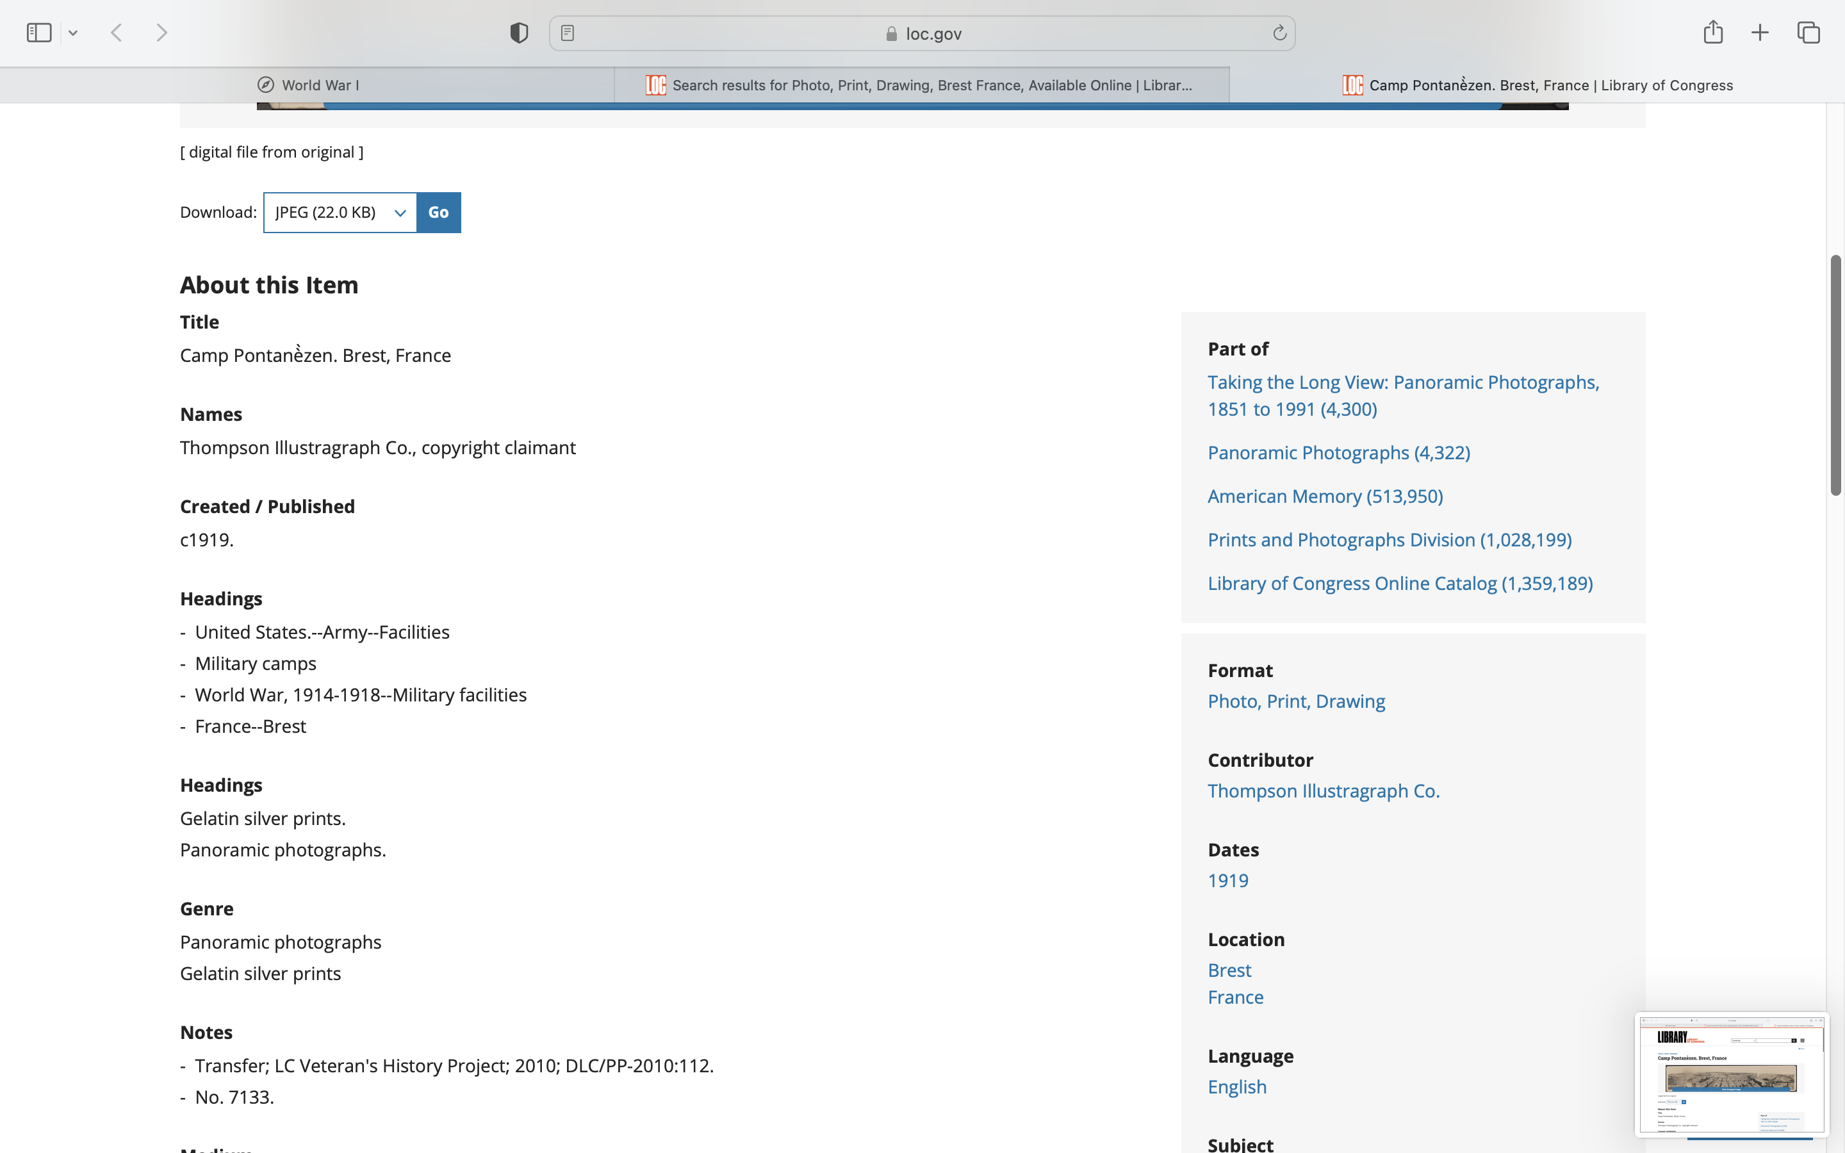Open the Share sheet icon
The height and width of the screenshot is (1153, 1845).
click(1713, 32)
